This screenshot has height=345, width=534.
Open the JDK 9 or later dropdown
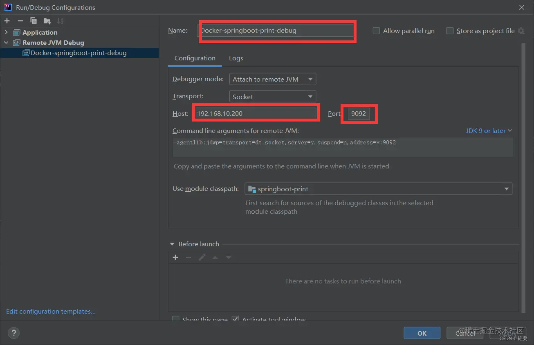[489, 130]
